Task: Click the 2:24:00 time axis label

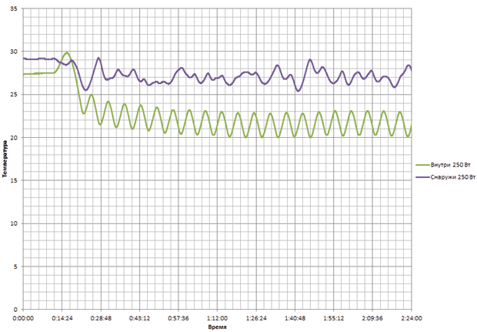Action: tap(412, 318)
